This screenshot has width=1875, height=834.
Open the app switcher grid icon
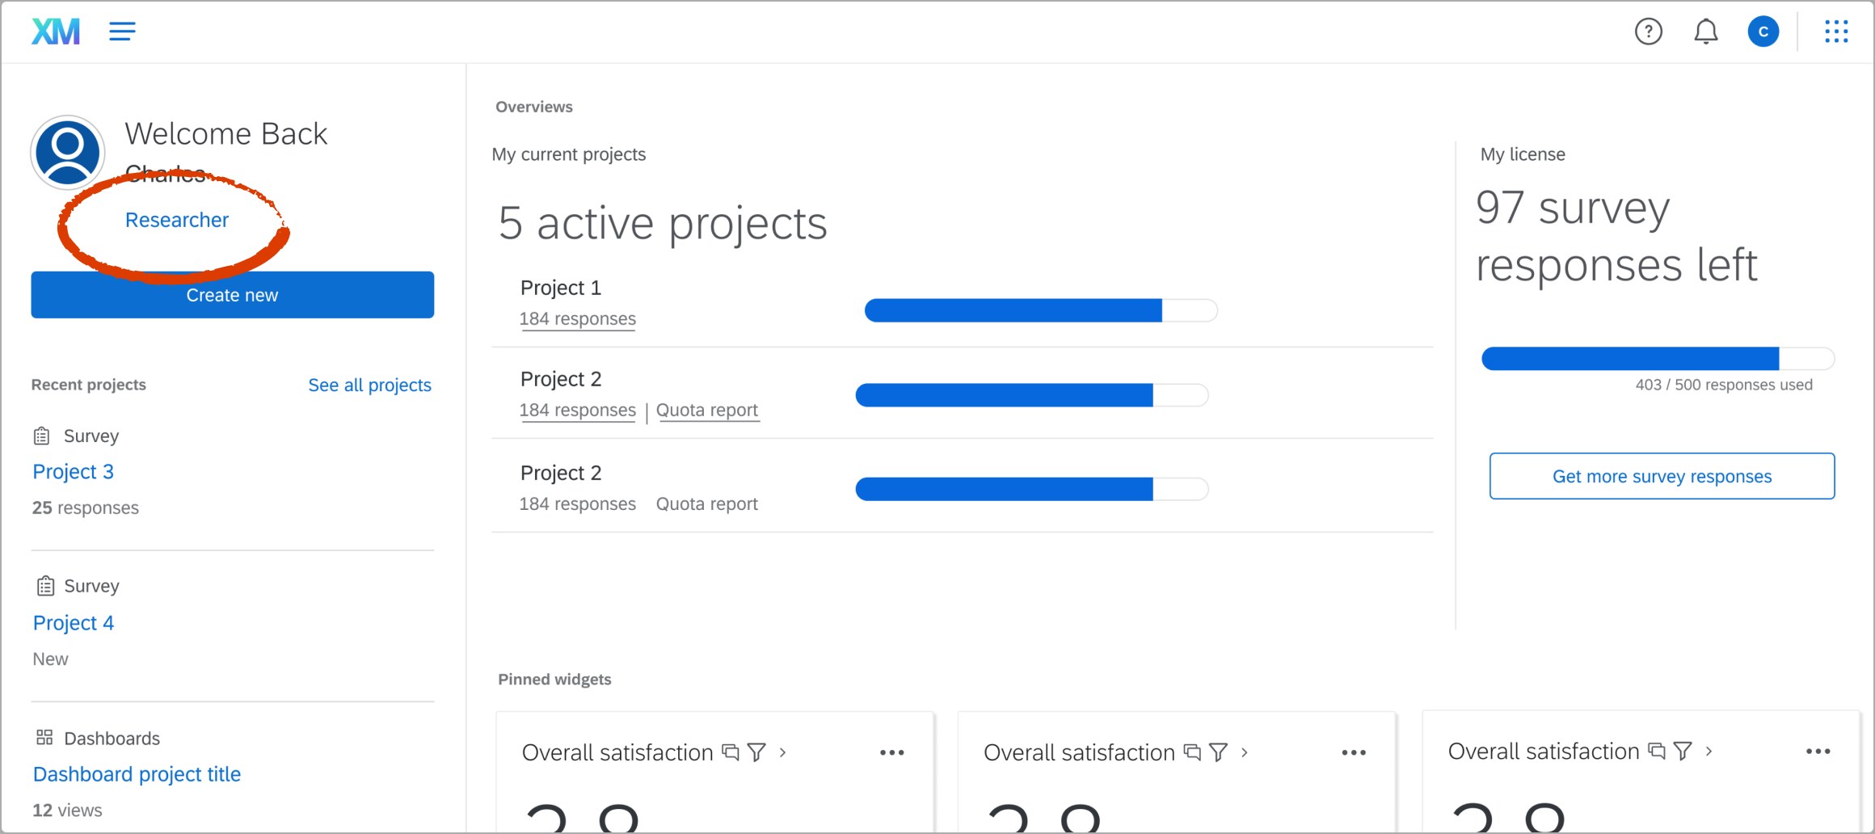coord(1836,32)
